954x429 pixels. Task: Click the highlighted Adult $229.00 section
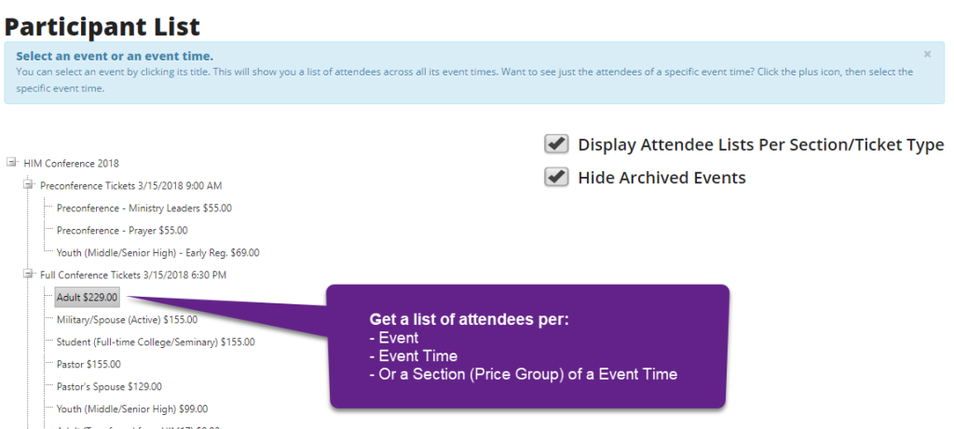click(x=88, y=298)
